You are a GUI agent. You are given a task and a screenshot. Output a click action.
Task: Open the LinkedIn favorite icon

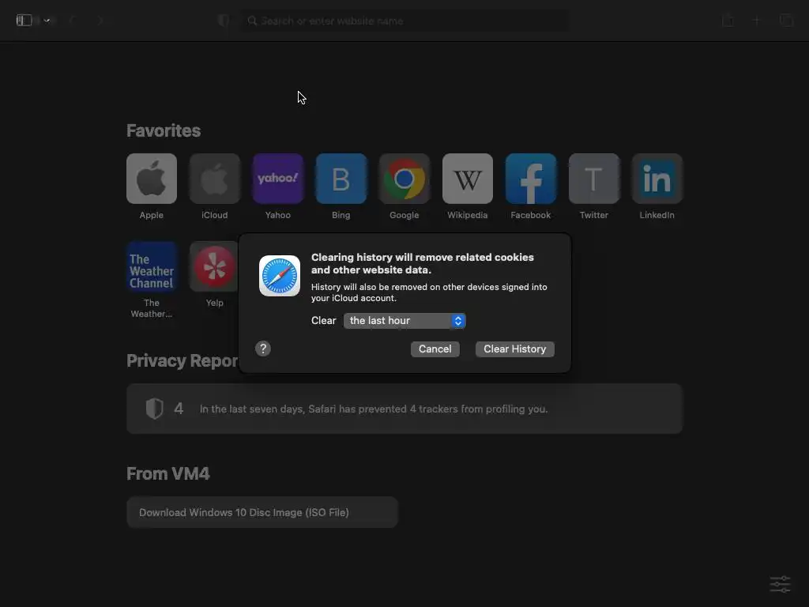click(x=657, y=178)
